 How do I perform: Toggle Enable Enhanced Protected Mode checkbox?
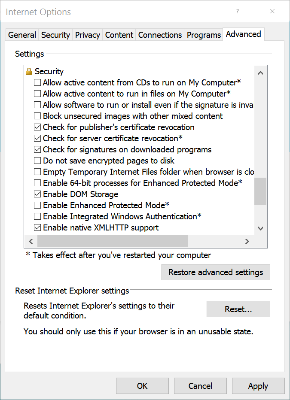(38, 205)
